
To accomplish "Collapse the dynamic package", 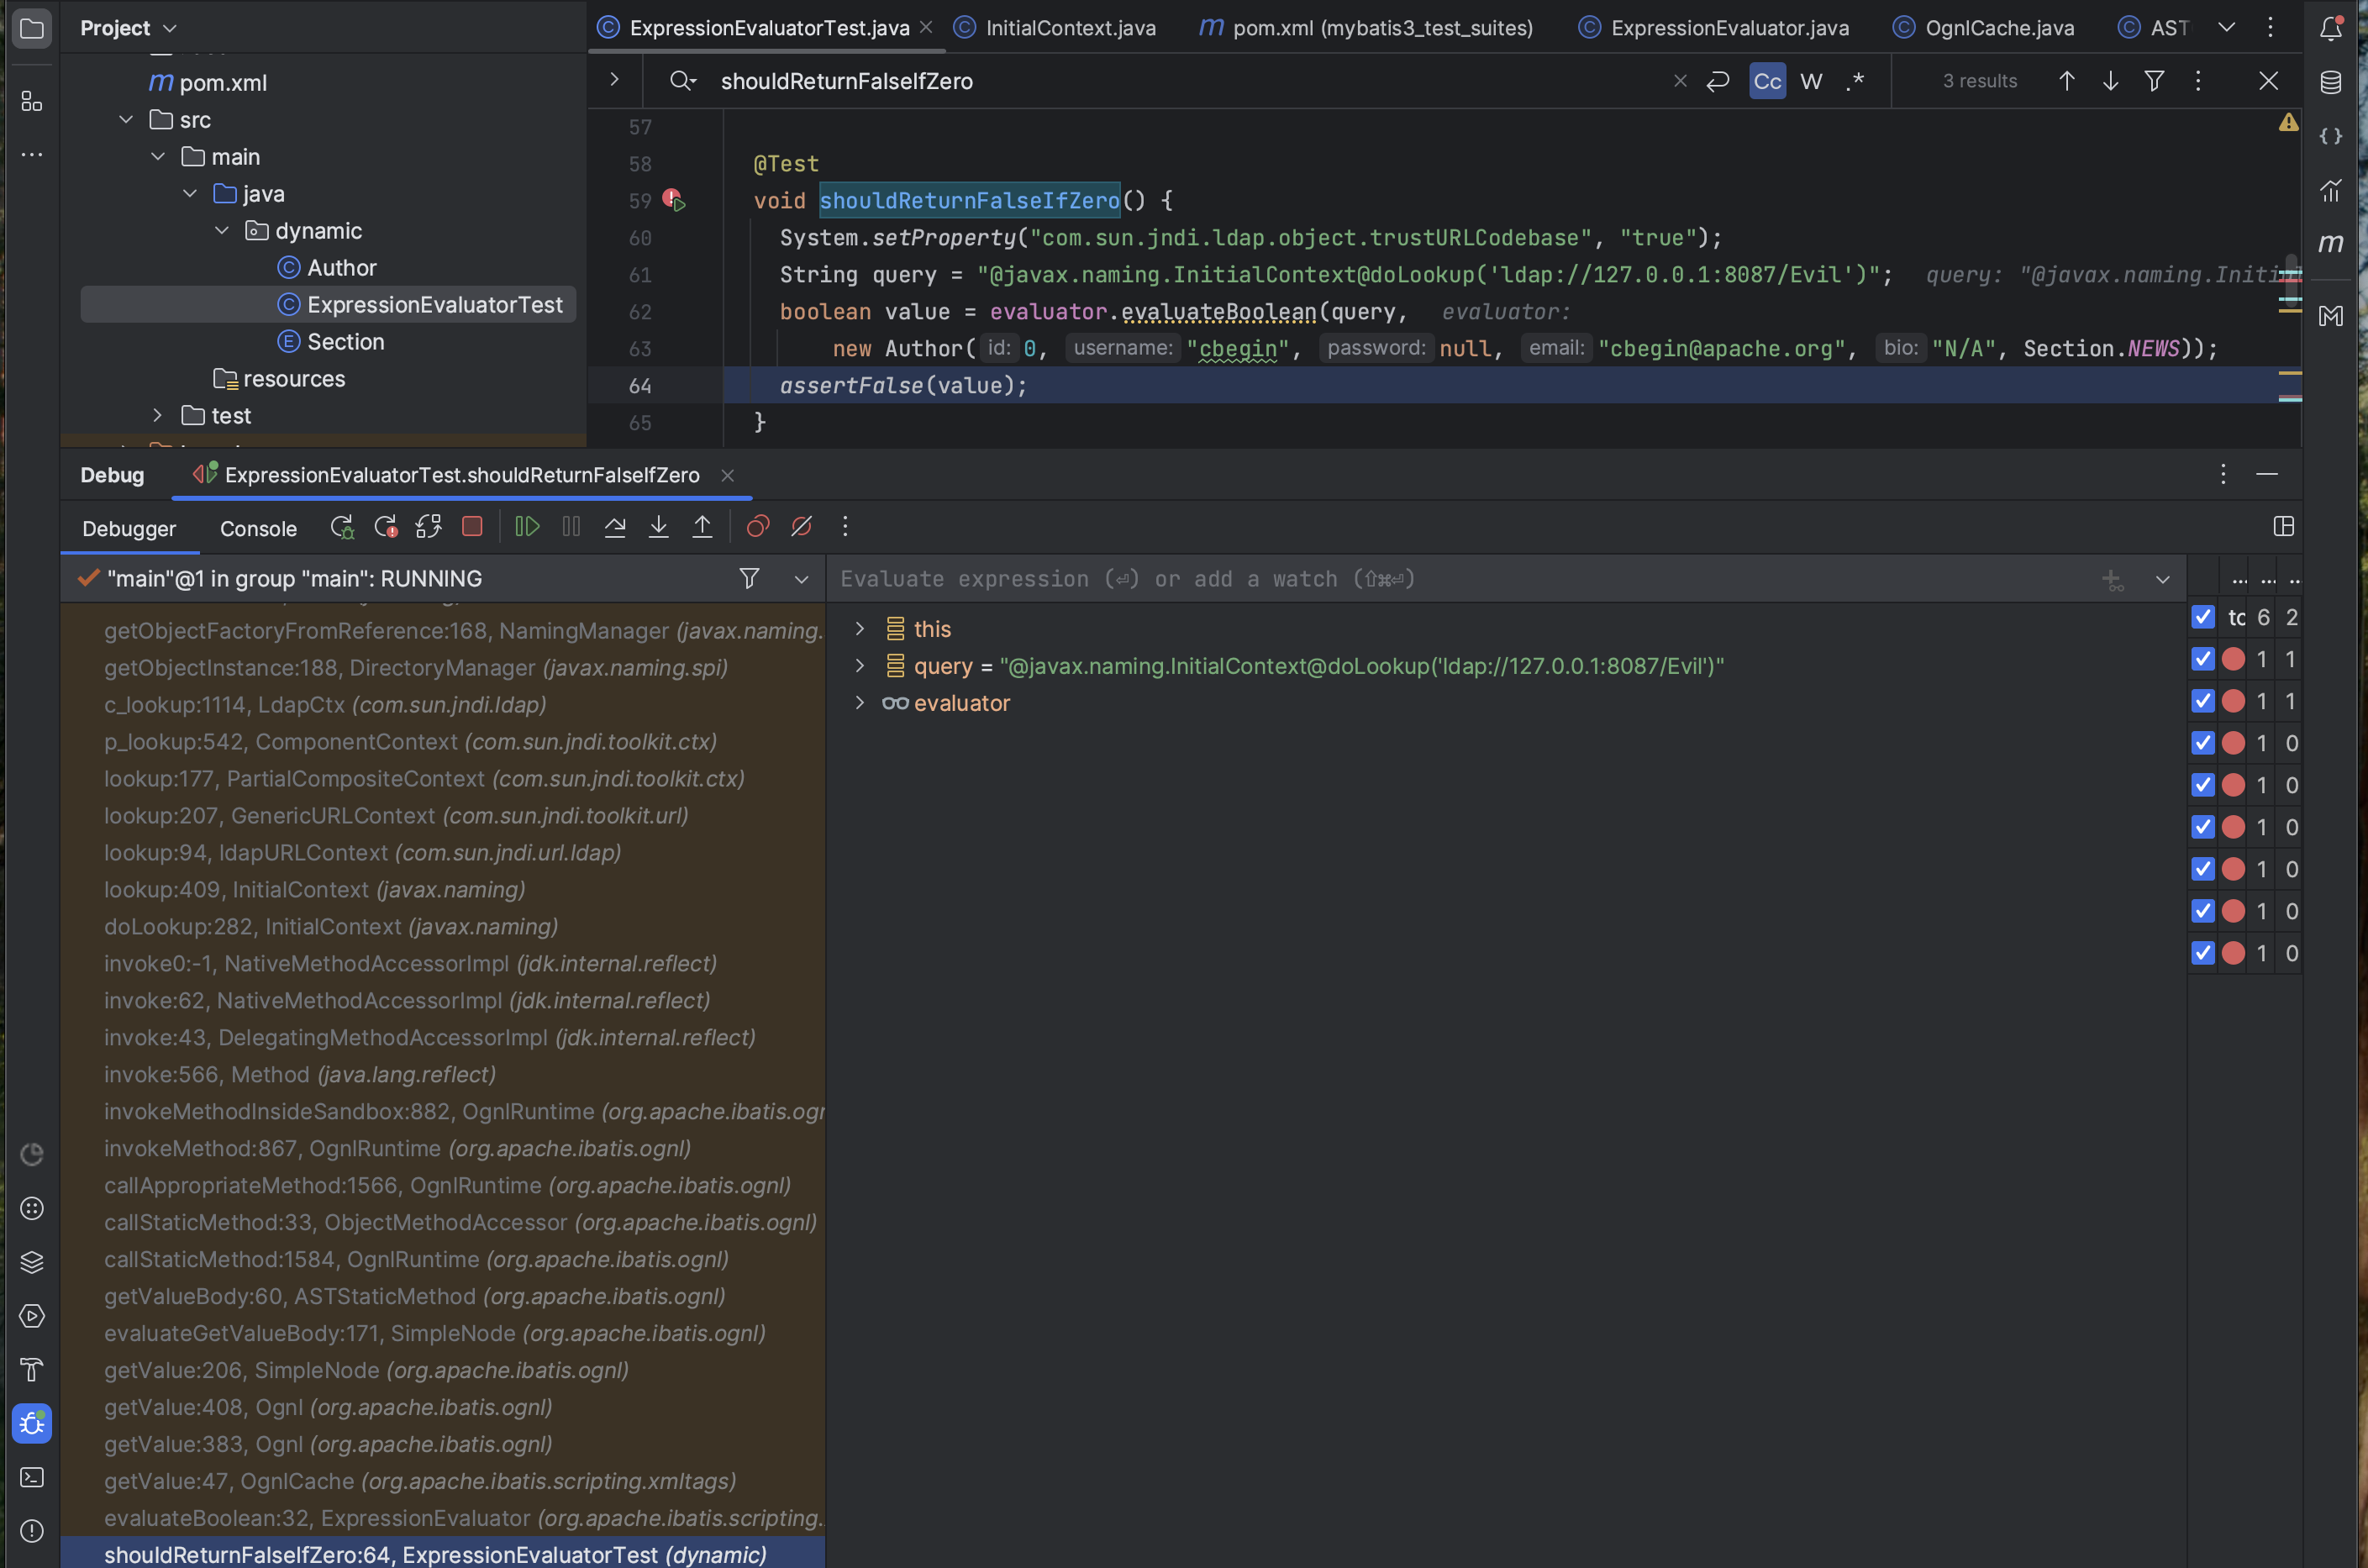I will click(x=222, y=231).
